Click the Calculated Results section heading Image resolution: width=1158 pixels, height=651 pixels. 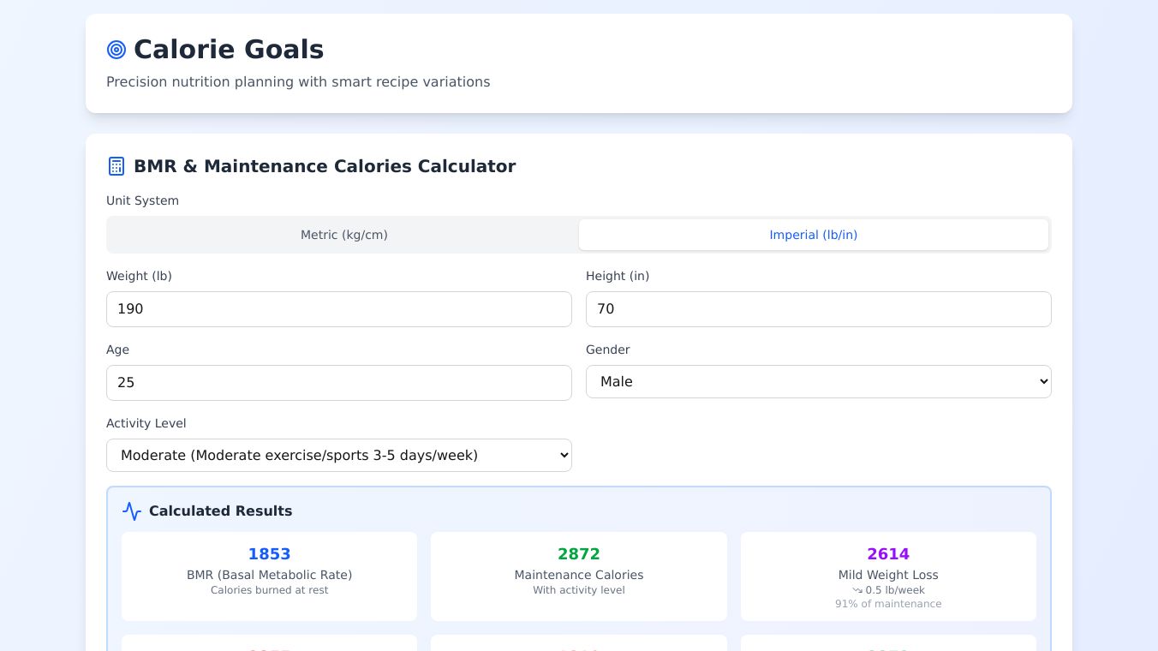point(220,511)
